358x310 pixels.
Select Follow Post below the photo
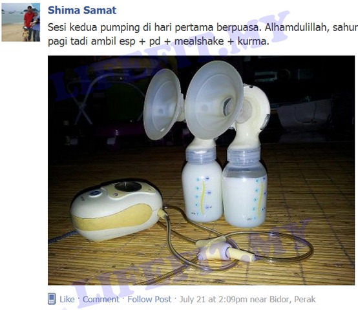pos(149,299)
